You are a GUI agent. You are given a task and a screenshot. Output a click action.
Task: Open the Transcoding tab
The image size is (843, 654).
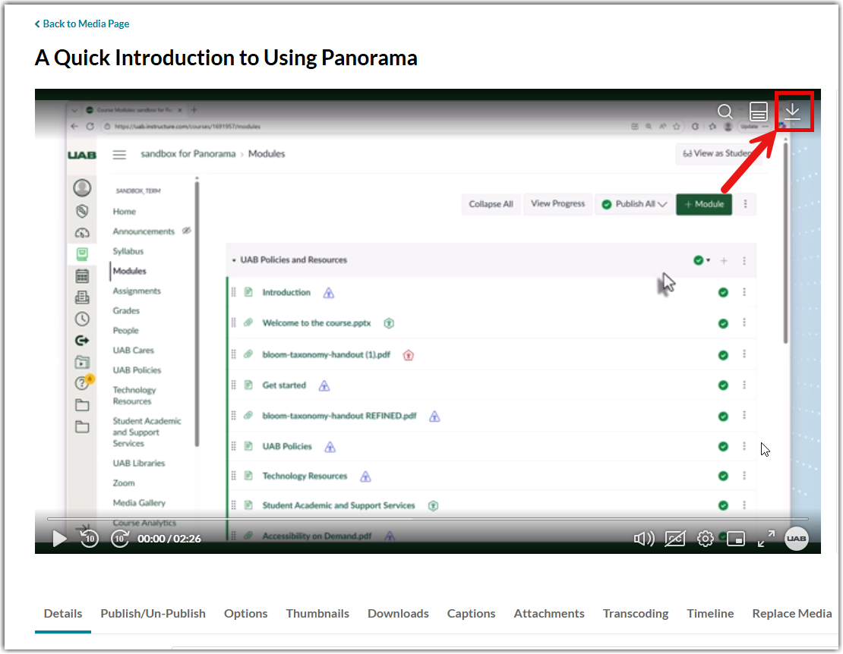pos(635,614)
